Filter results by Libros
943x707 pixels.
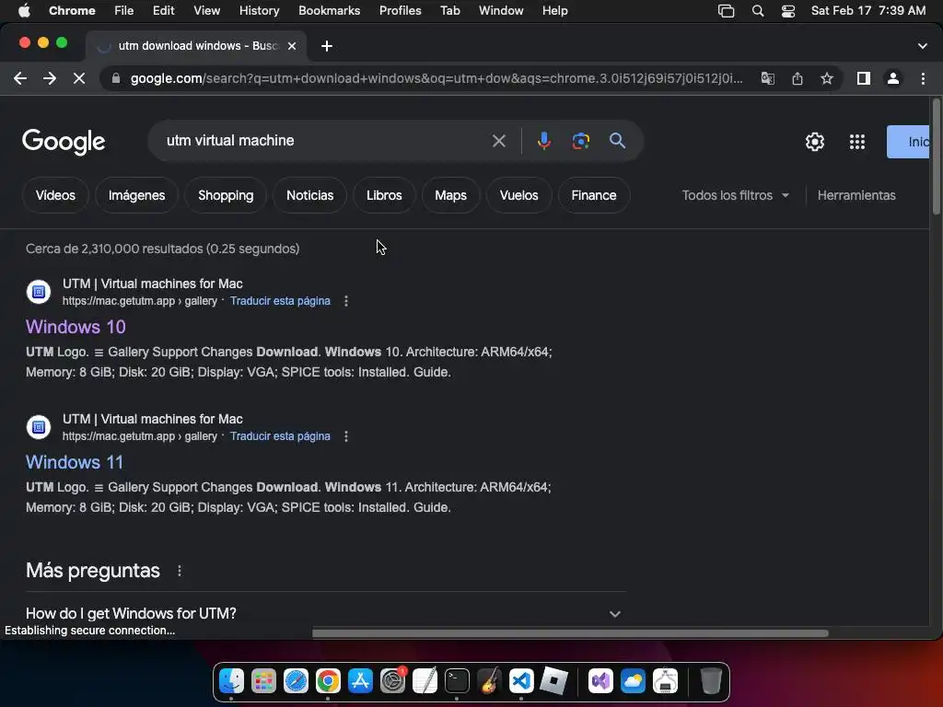pyautogui.click(x=384, y=195)
